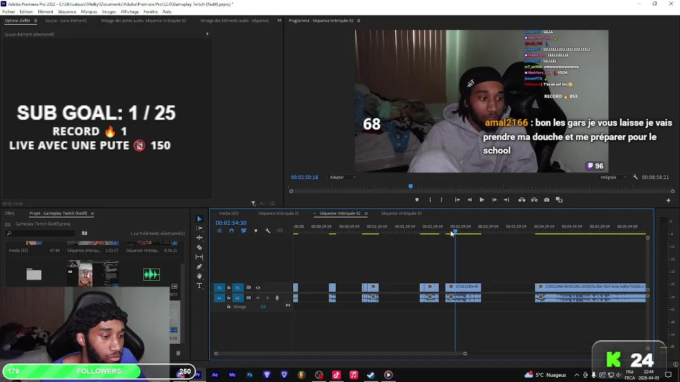This screenshot has height=382, width=680.
Task: Select the Slip tool
Action: 199,257
